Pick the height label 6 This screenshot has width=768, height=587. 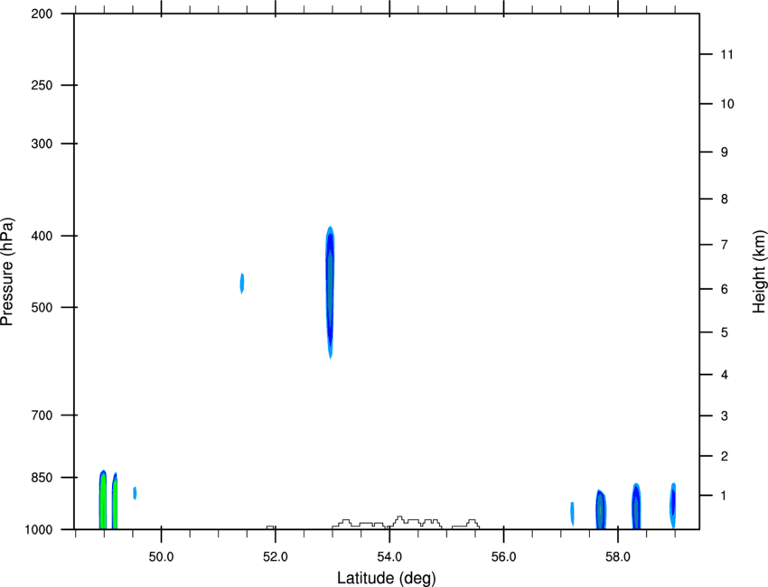click(x=725, y=289)
